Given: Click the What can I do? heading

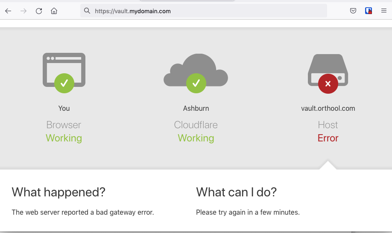Looking at the screenshot, I should pyautogui.click(x=236, y=192).
